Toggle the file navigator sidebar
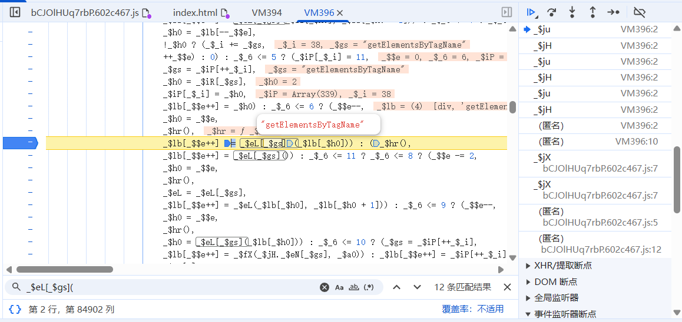The width and height of the screenshot is (682, 322). pyautogui.click(x=15, y=12)
